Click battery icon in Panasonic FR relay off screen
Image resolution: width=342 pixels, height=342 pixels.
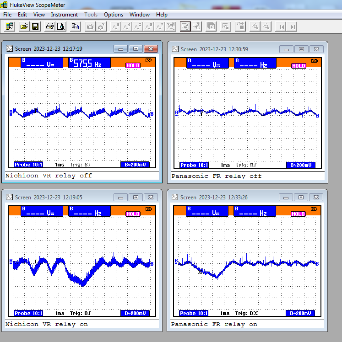(x=315, y=61)
